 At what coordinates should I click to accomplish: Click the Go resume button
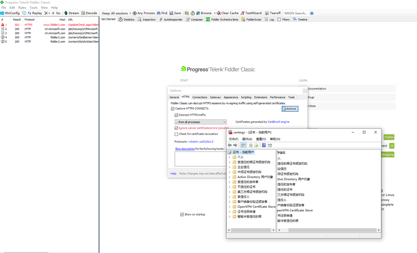(x=56, y=13)
